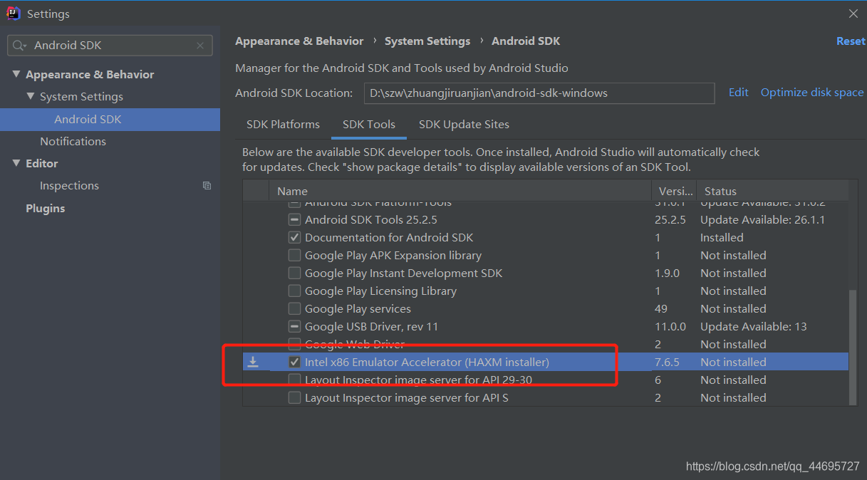Click the search magnifier icon in the settings search
Image resolution: width=867 pixels, height=480 pixels.
coord(20,46)
